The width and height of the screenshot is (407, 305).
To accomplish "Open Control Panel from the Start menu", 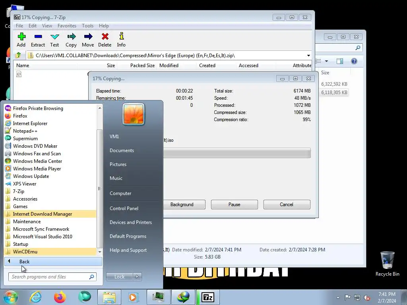I will point(124,208).
